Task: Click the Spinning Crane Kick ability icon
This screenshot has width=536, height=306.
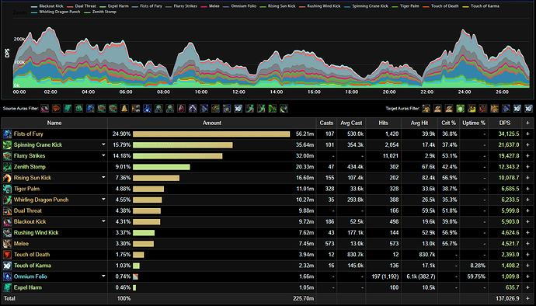Action: click(7, 145)
